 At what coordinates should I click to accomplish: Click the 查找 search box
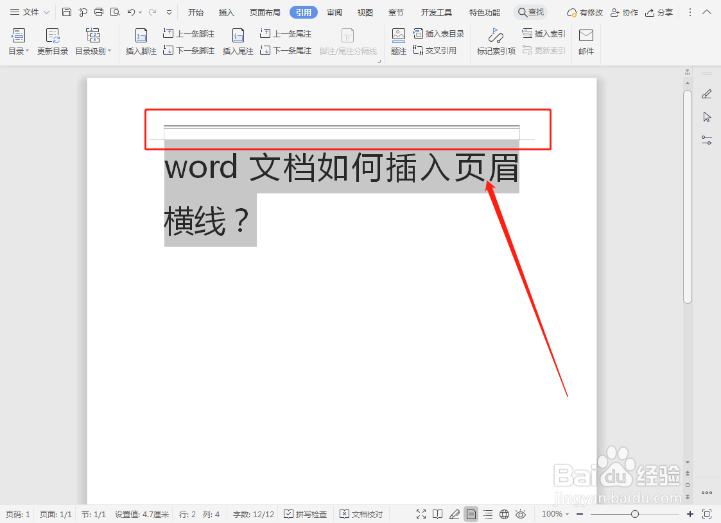(530, 12)
